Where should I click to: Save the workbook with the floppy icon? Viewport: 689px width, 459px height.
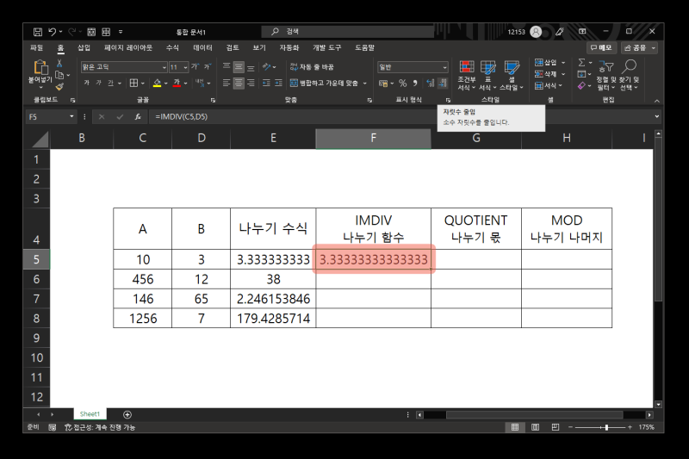[38, 32]
